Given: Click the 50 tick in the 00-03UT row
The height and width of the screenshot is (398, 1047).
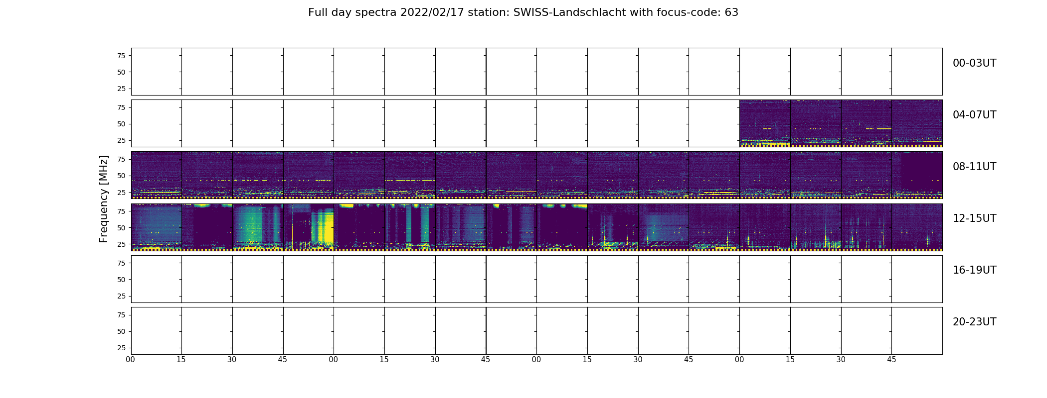Looking at the screenshot, I should click(x=121, y=72).
